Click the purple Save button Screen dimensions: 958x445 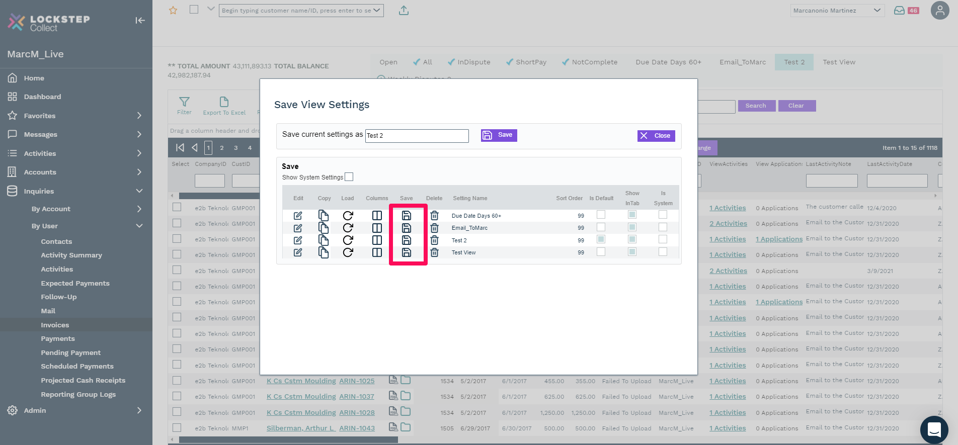tap(499, 135)
